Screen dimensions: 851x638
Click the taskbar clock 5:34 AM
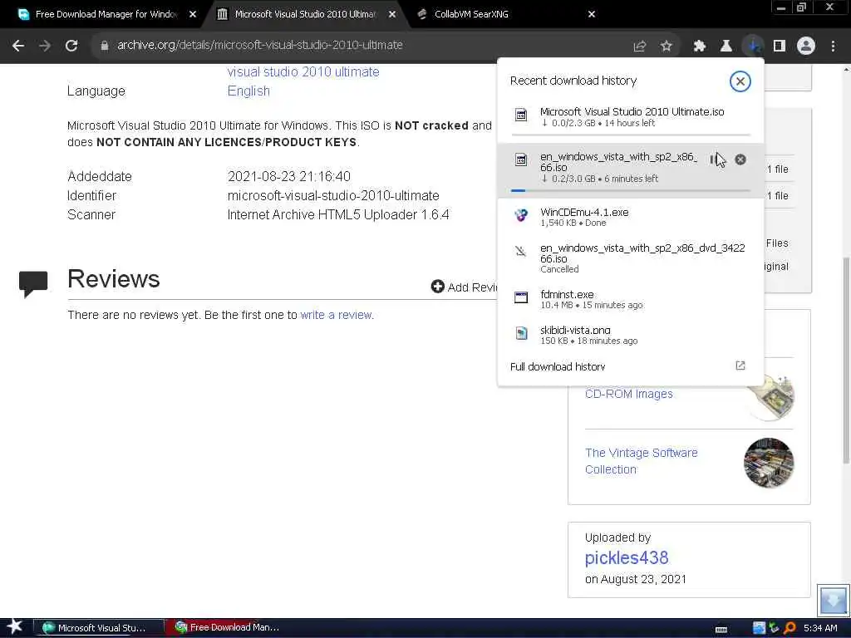820,628
